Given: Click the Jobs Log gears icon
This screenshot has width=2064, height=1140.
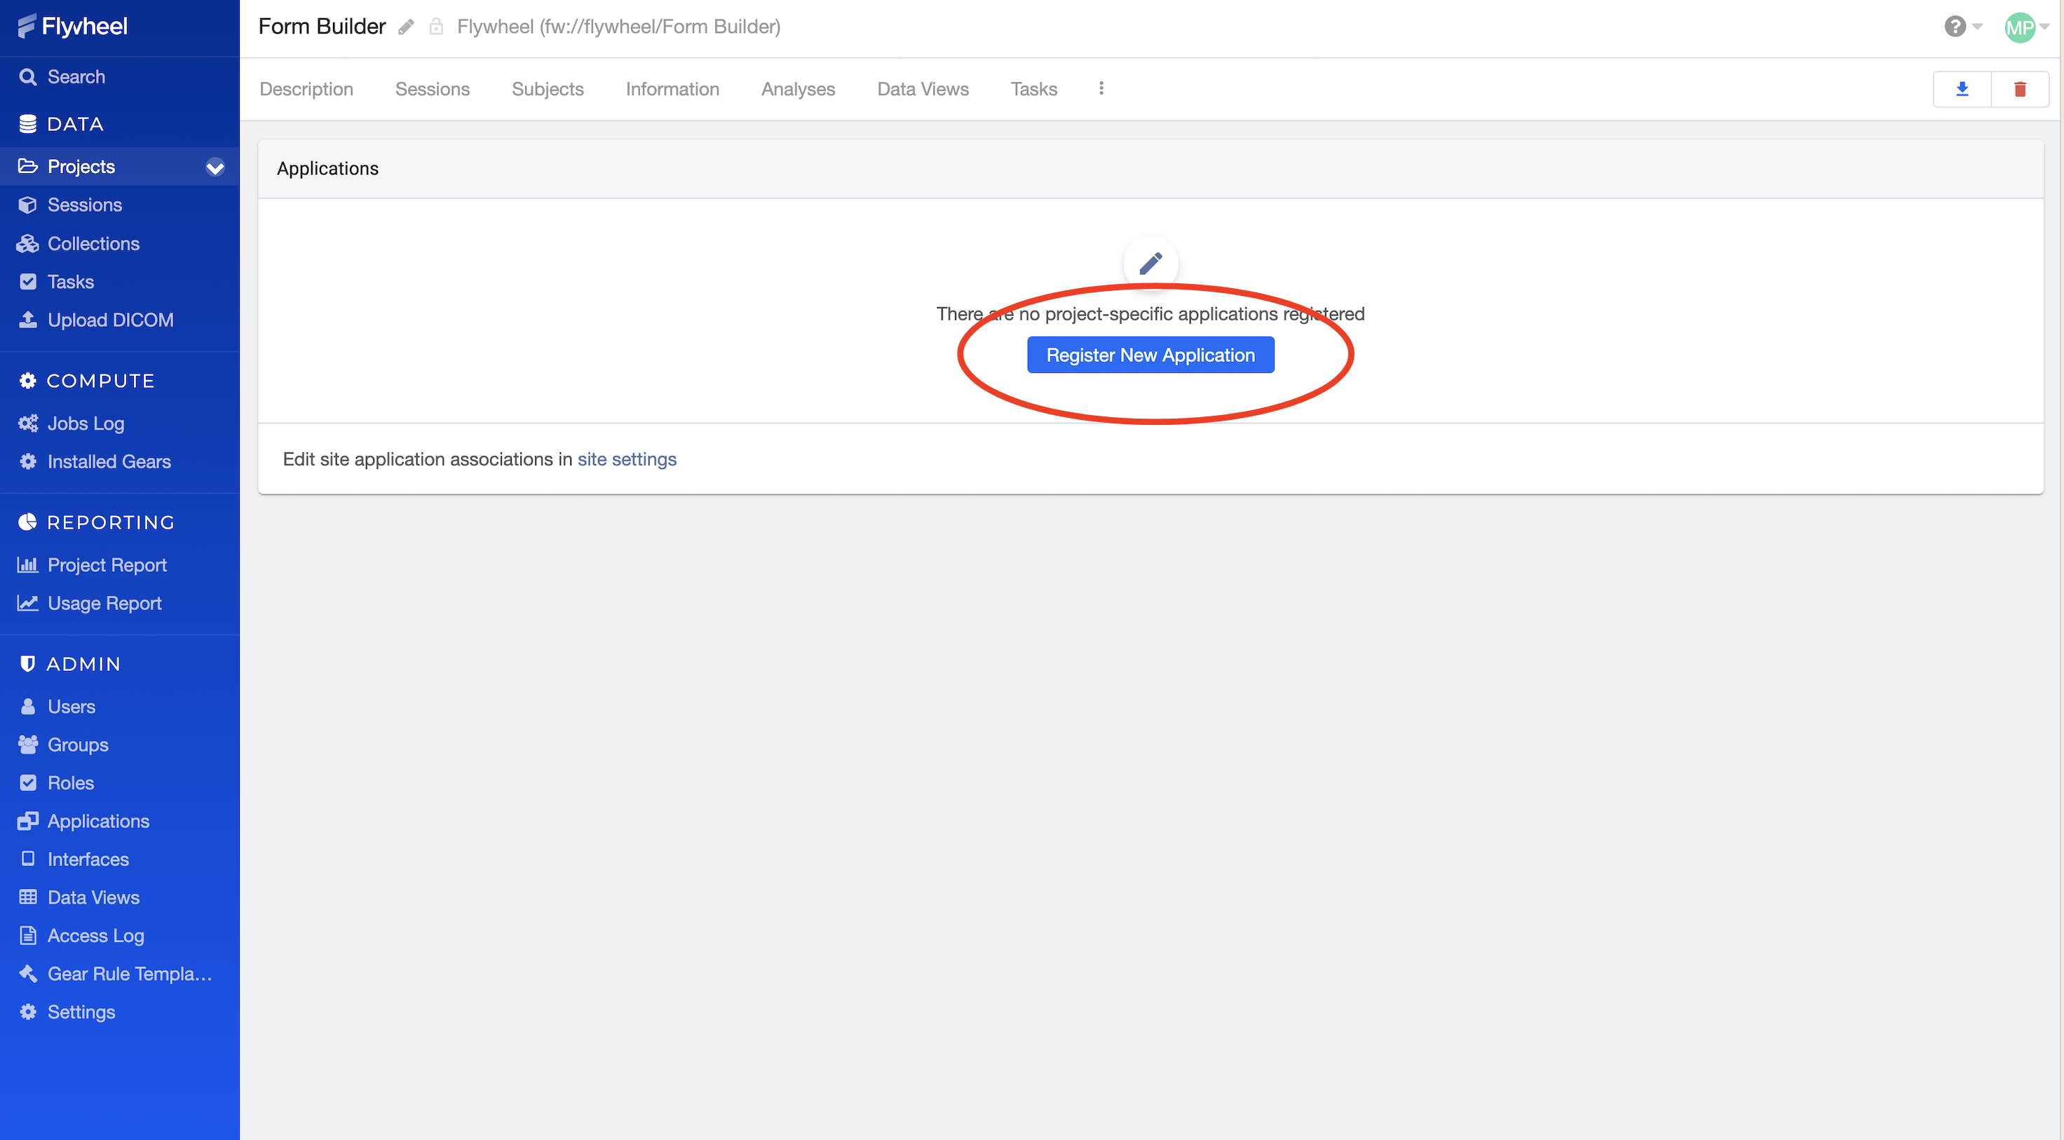Looking at the screenshot, I should [28, 423].
